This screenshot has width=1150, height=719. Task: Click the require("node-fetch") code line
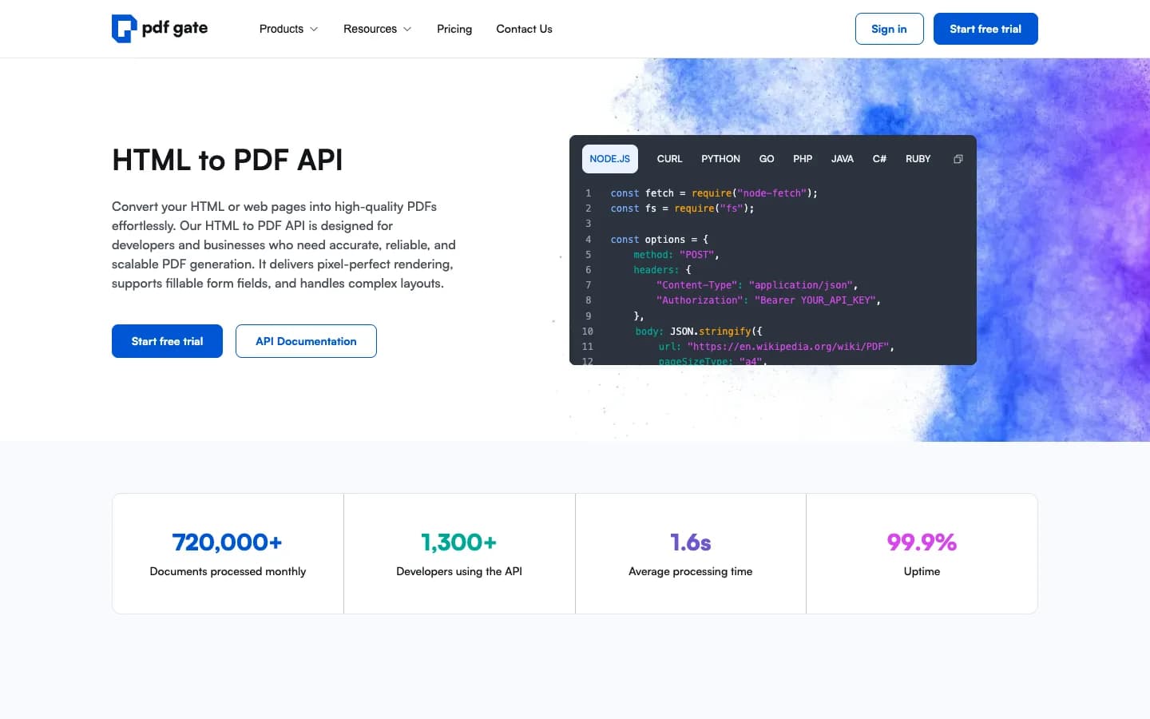point(714,193)
